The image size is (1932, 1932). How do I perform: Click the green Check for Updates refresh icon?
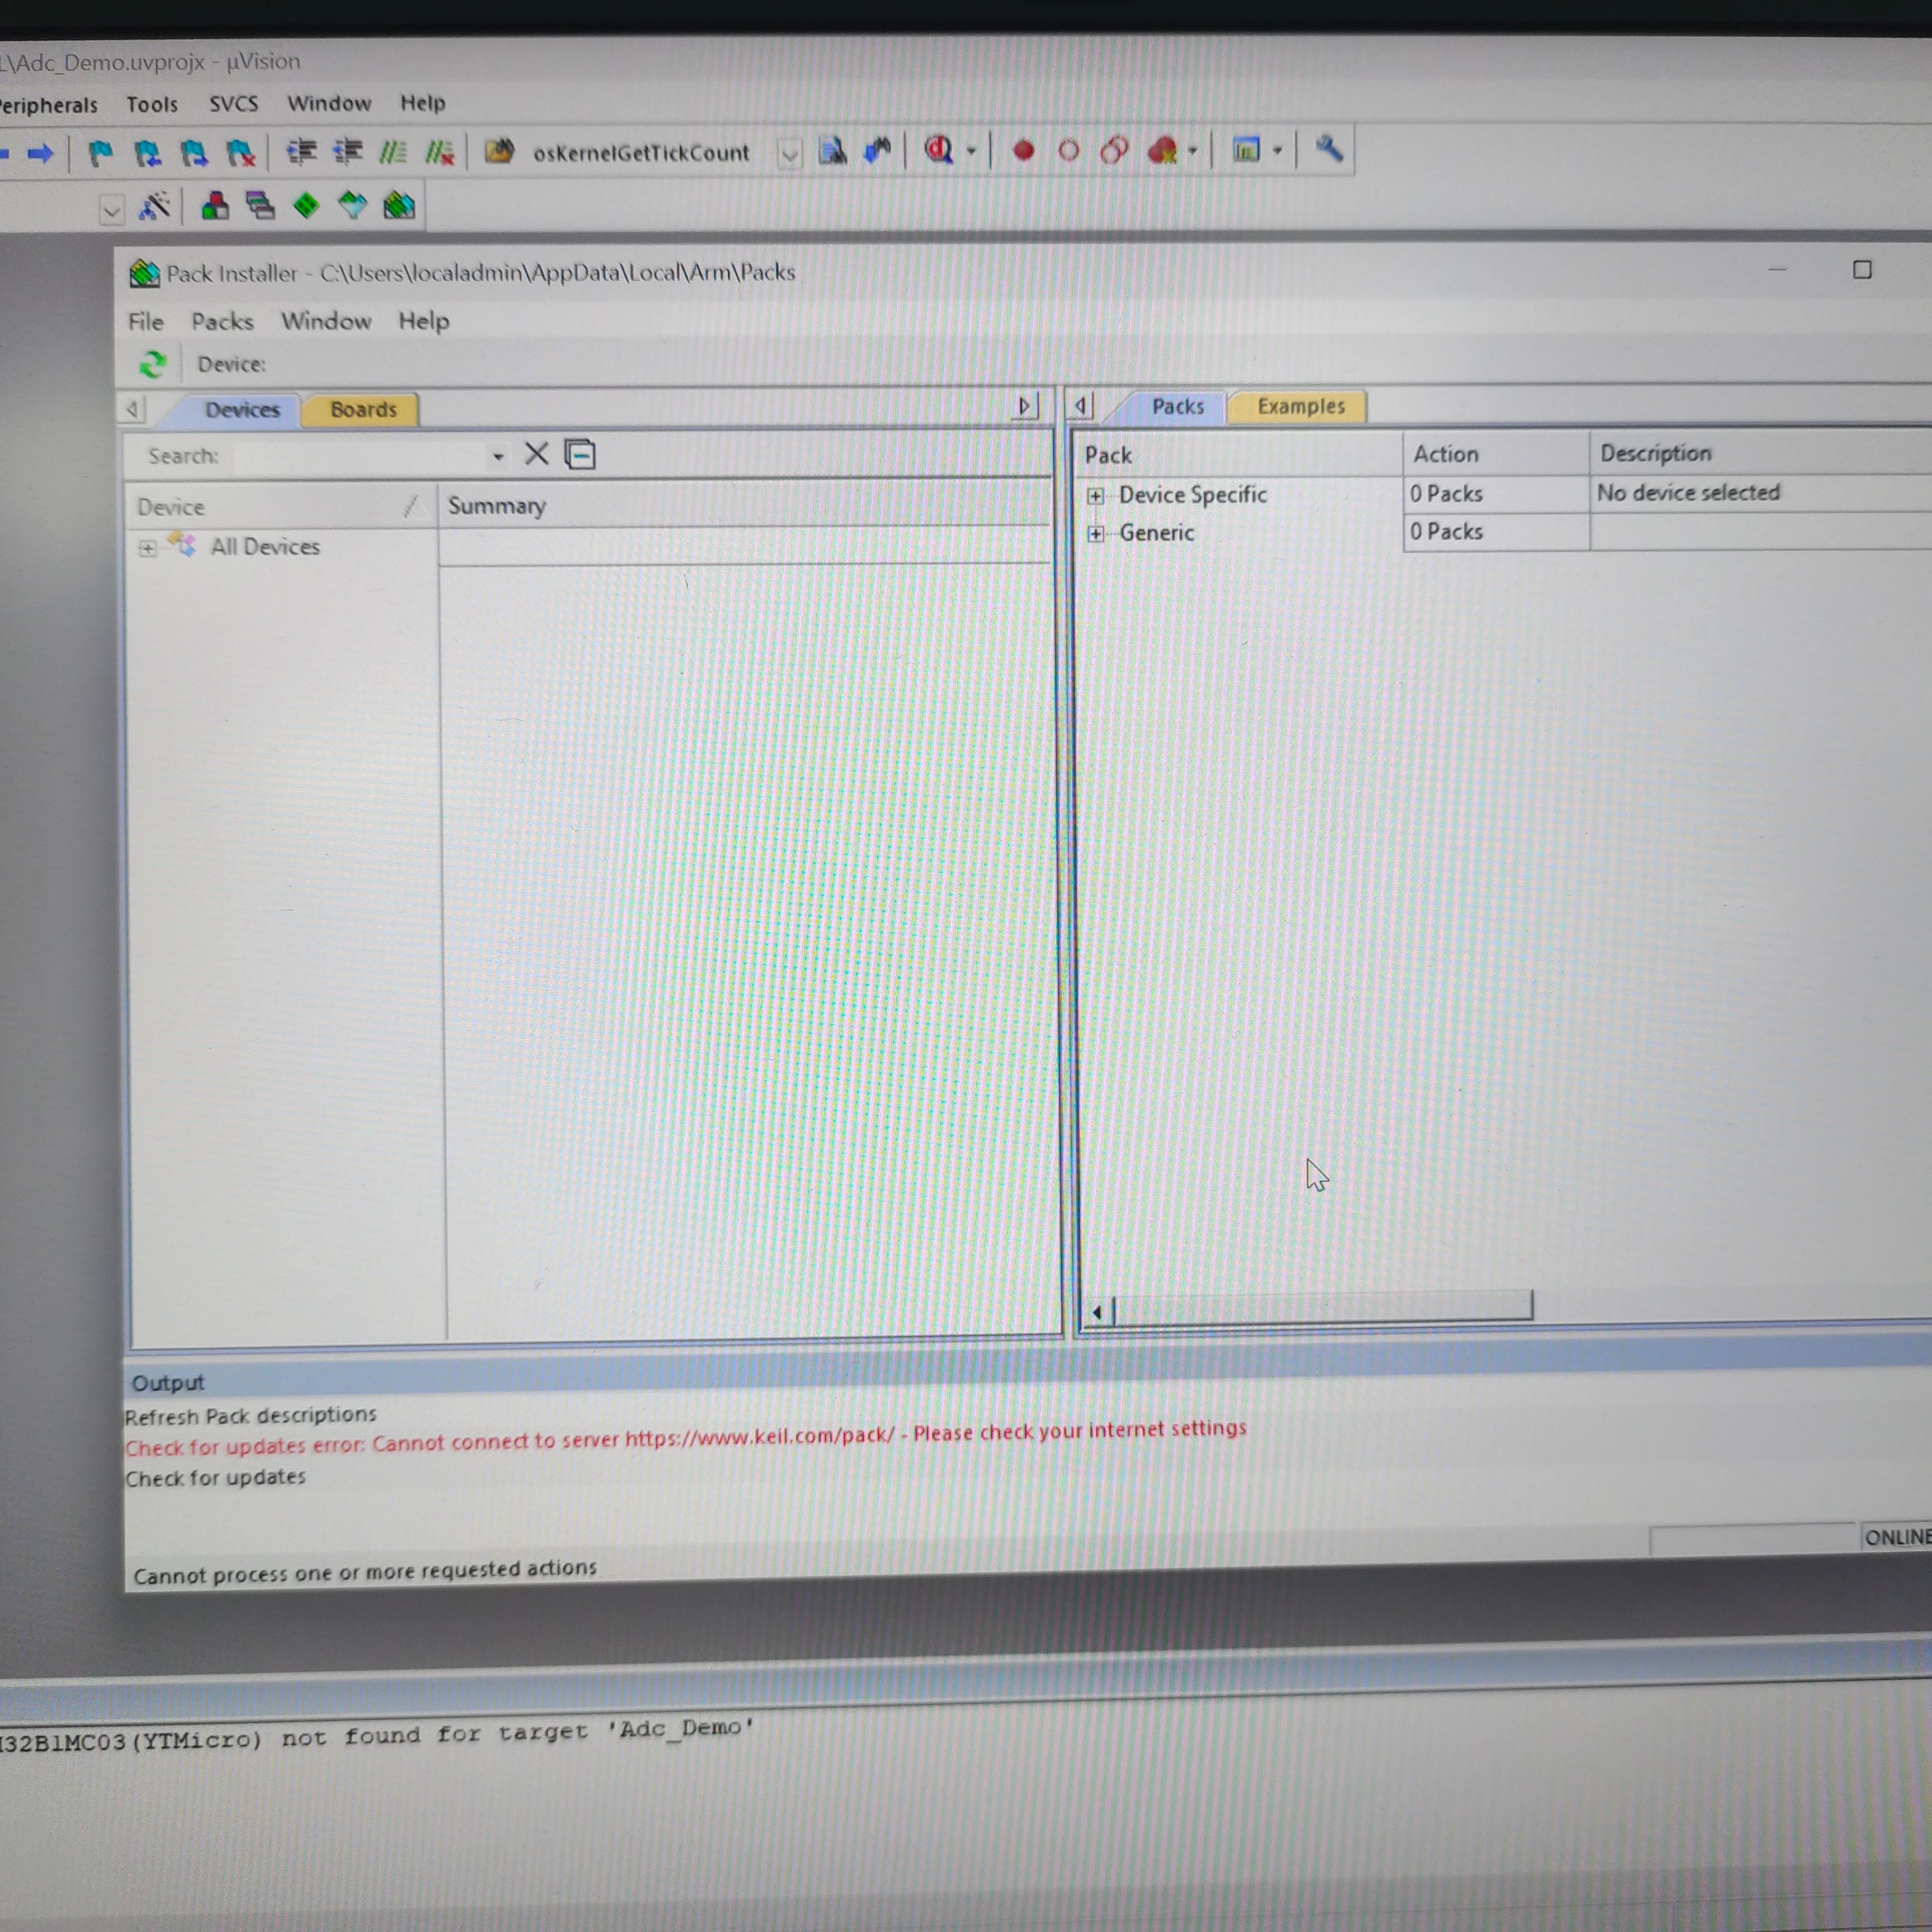tap(152, 364)
